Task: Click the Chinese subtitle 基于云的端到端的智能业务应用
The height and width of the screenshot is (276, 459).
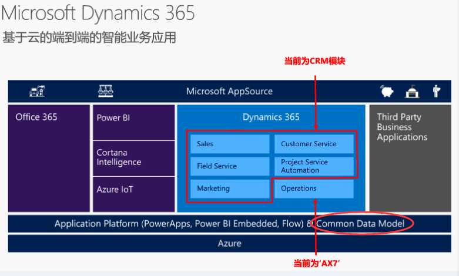Action: 89,38
